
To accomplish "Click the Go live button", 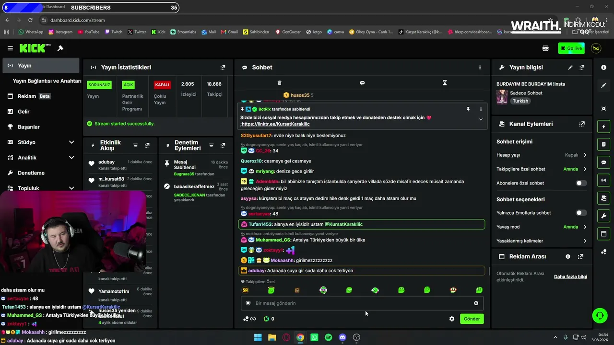I will click(571, 48).
